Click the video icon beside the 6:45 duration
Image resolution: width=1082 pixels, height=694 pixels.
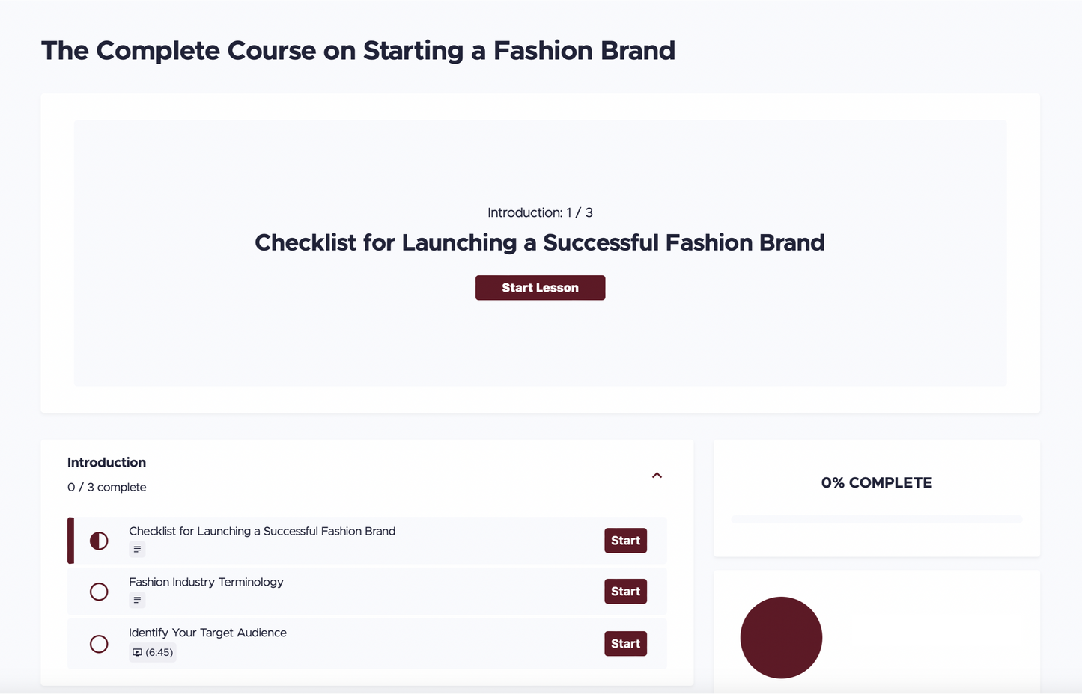(137, 652)
